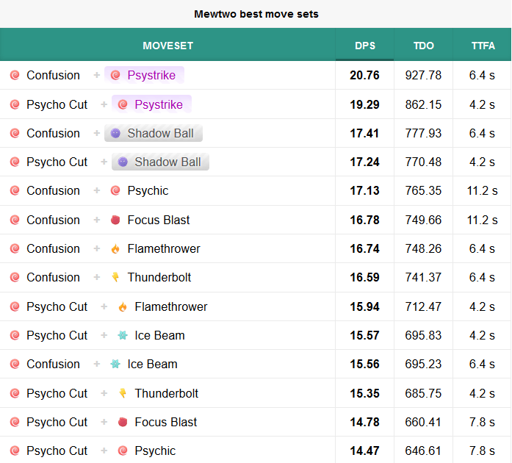
Task: Open Psychic in the Confusion + Psychic row
Action: click(x=148, y=191)
